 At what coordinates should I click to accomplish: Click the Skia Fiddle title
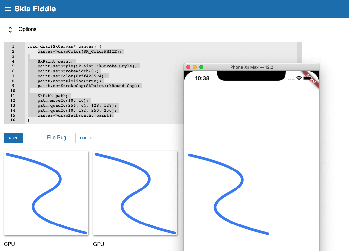[35, 9]
